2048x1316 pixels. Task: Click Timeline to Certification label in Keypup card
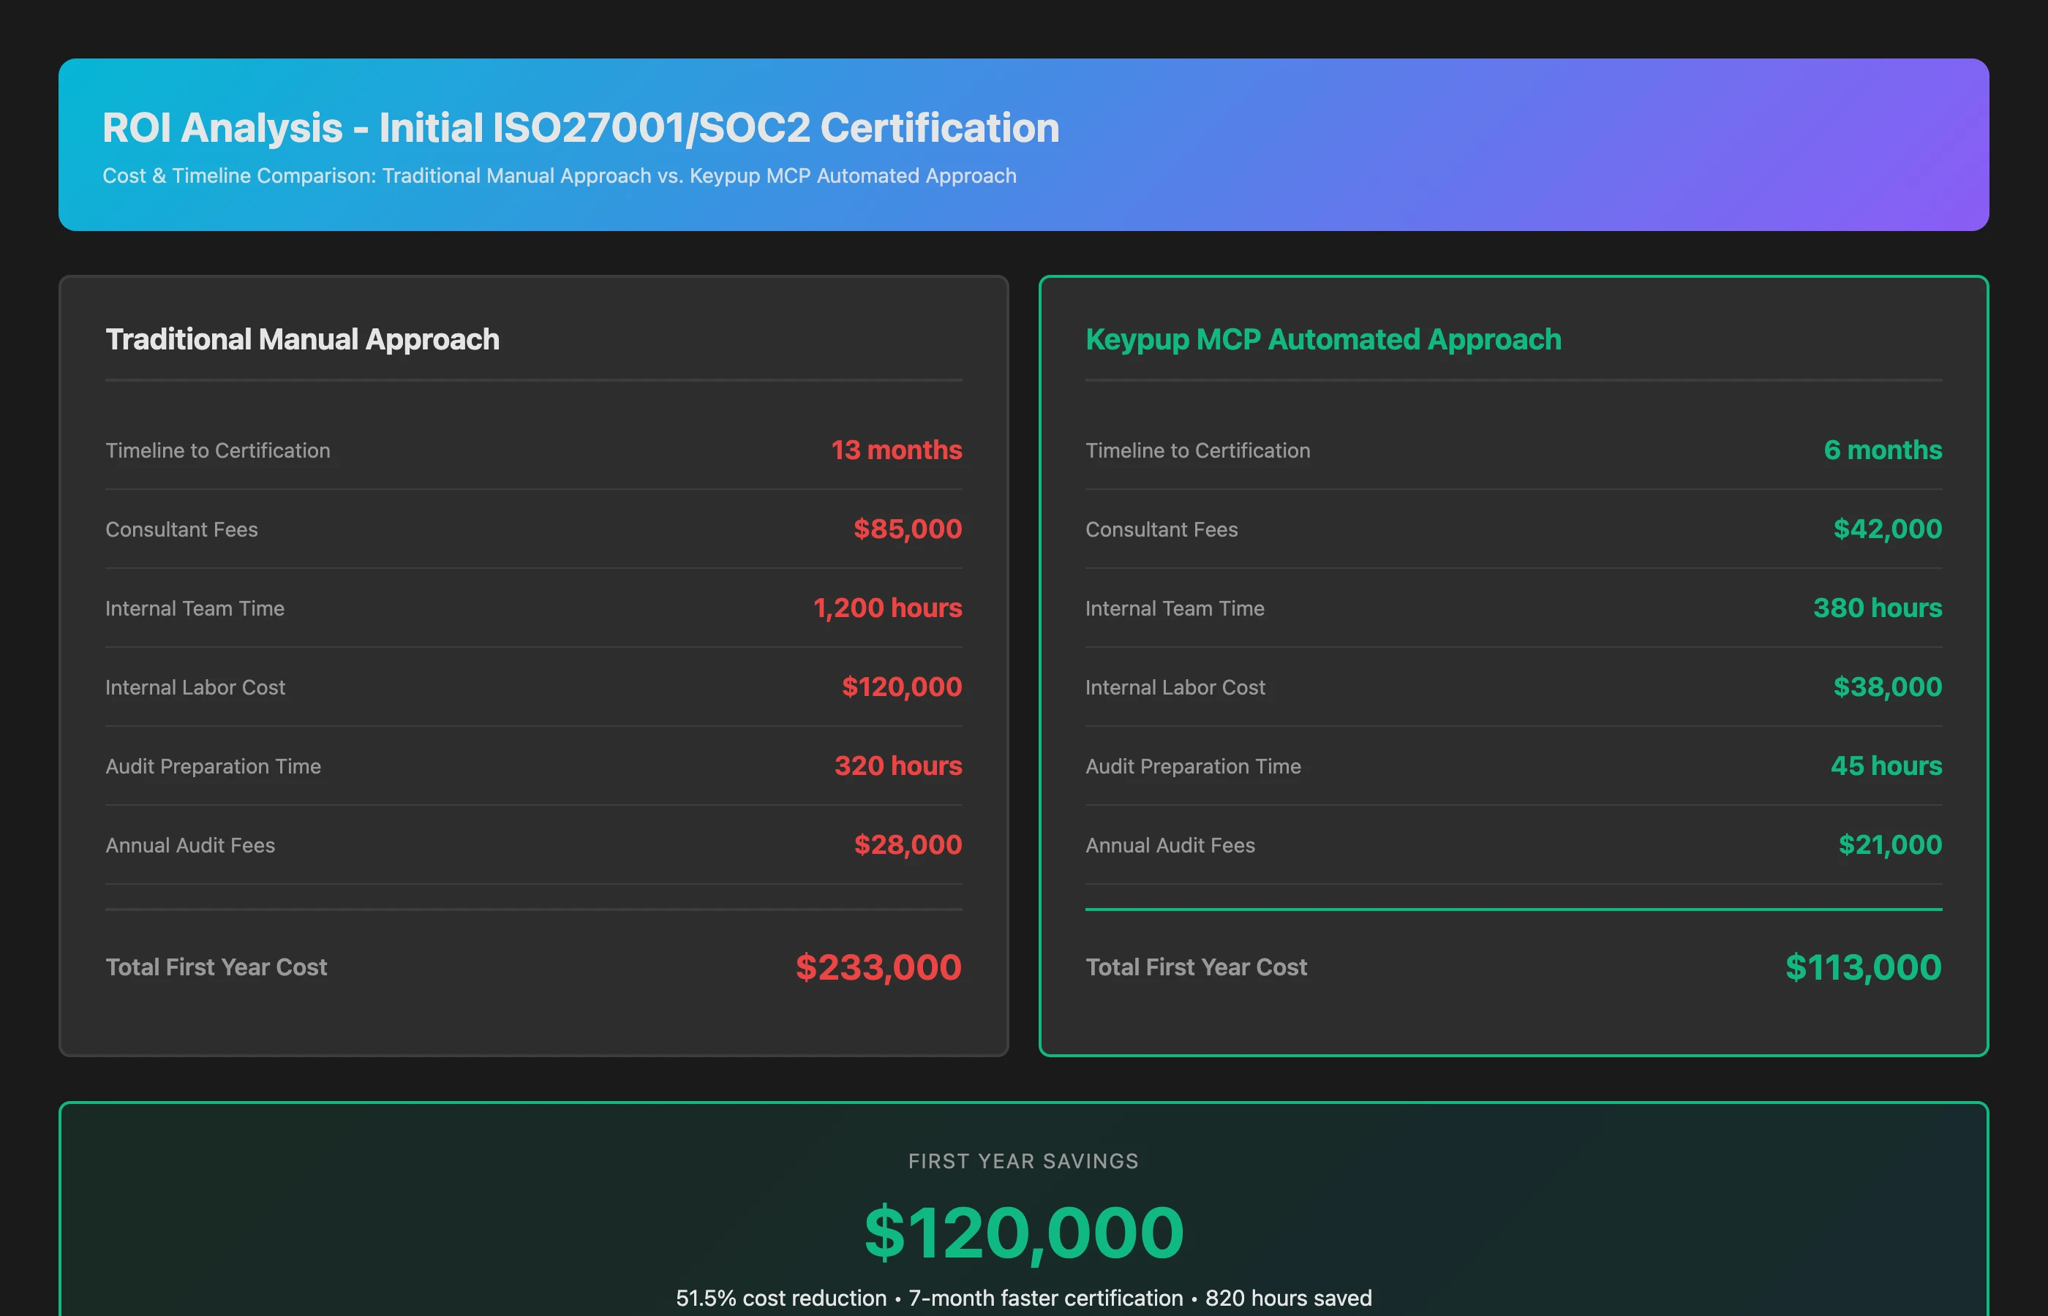tap(1197, 450)
